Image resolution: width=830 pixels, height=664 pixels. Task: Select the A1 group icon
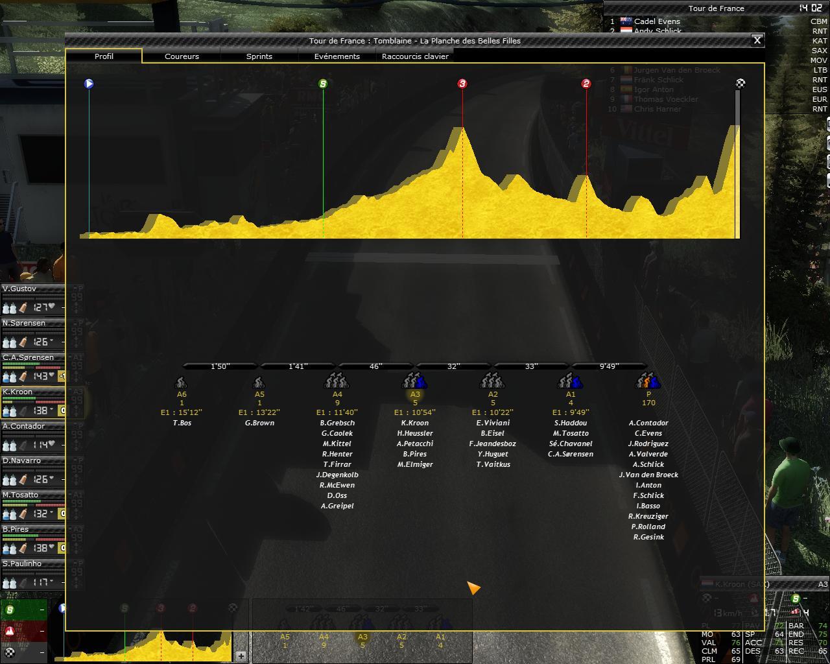click(x=571, y=381)
